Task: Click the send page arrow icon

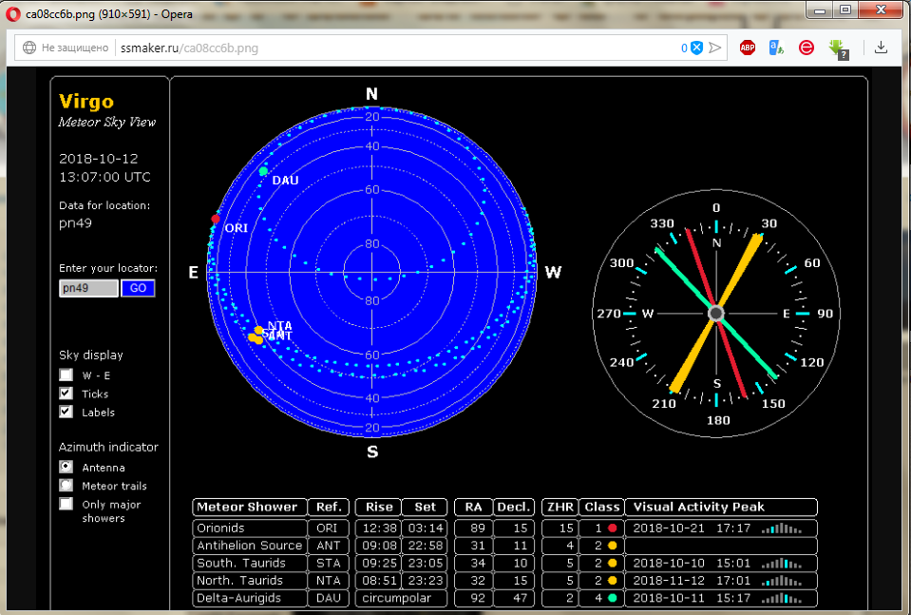Action: coord(715,48)
